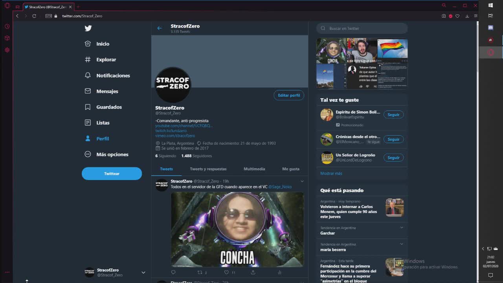Like the tweet with 11 likes

click(x=226, y=272)
